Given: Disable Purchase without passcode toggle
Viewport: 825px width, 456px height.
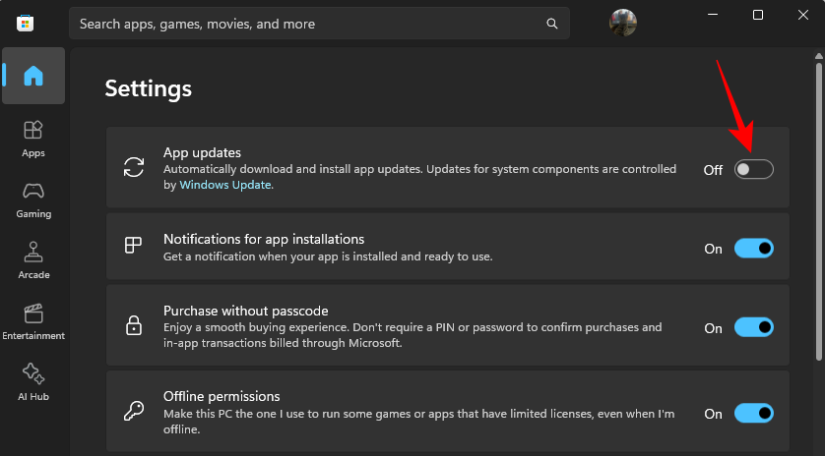Looking at the screenshot, I should 753,327.
